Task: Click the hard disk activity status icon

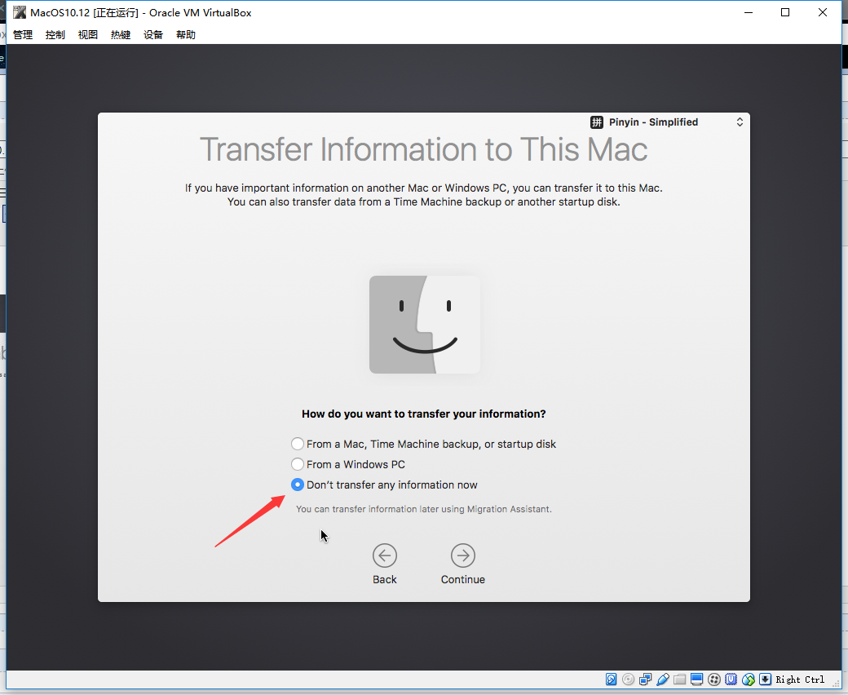Action: (x=611, y=680)
